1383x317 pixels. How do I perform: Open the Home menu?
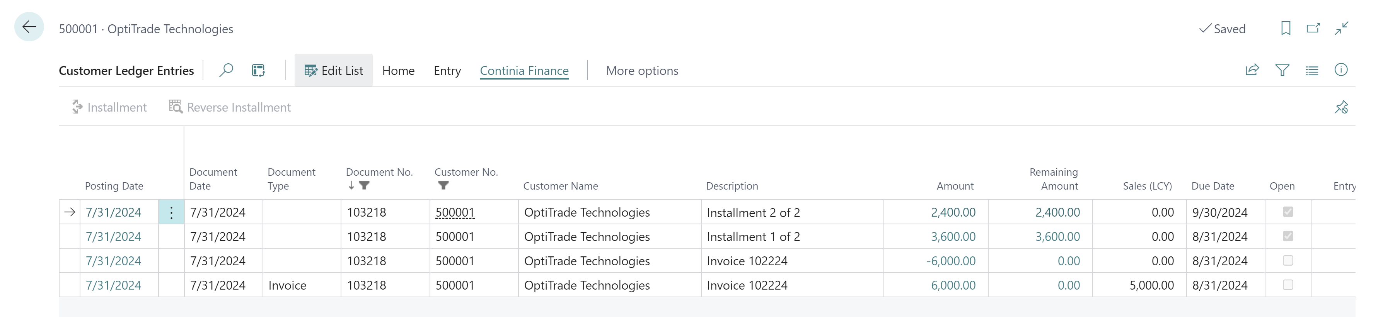[x=398, y=71]
